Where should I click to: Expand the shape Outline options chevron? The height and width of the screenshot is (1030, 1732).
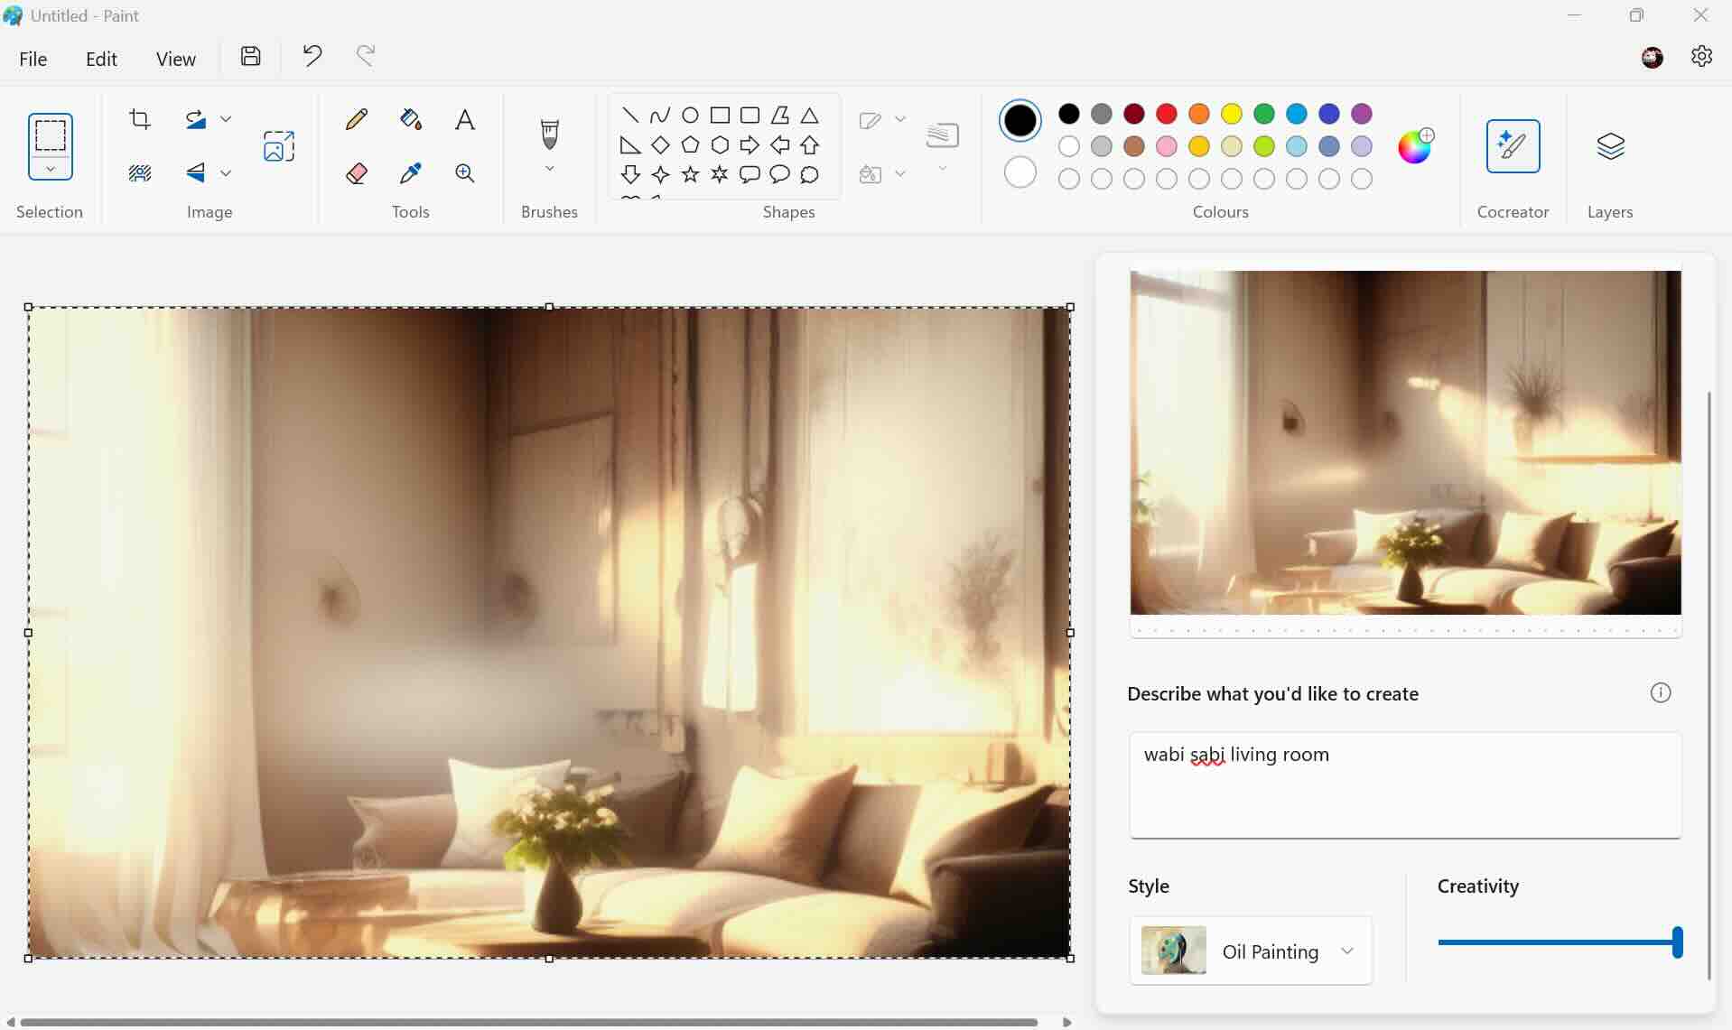899,119
